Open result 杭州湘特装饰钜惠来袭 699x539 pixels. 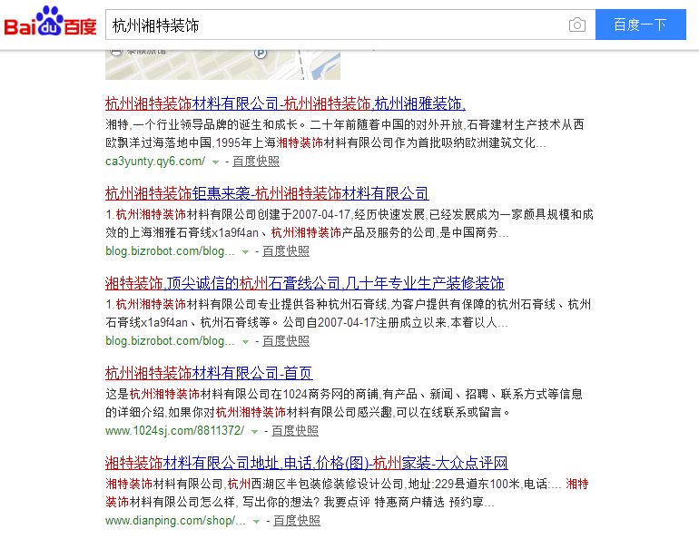(267, 194)
